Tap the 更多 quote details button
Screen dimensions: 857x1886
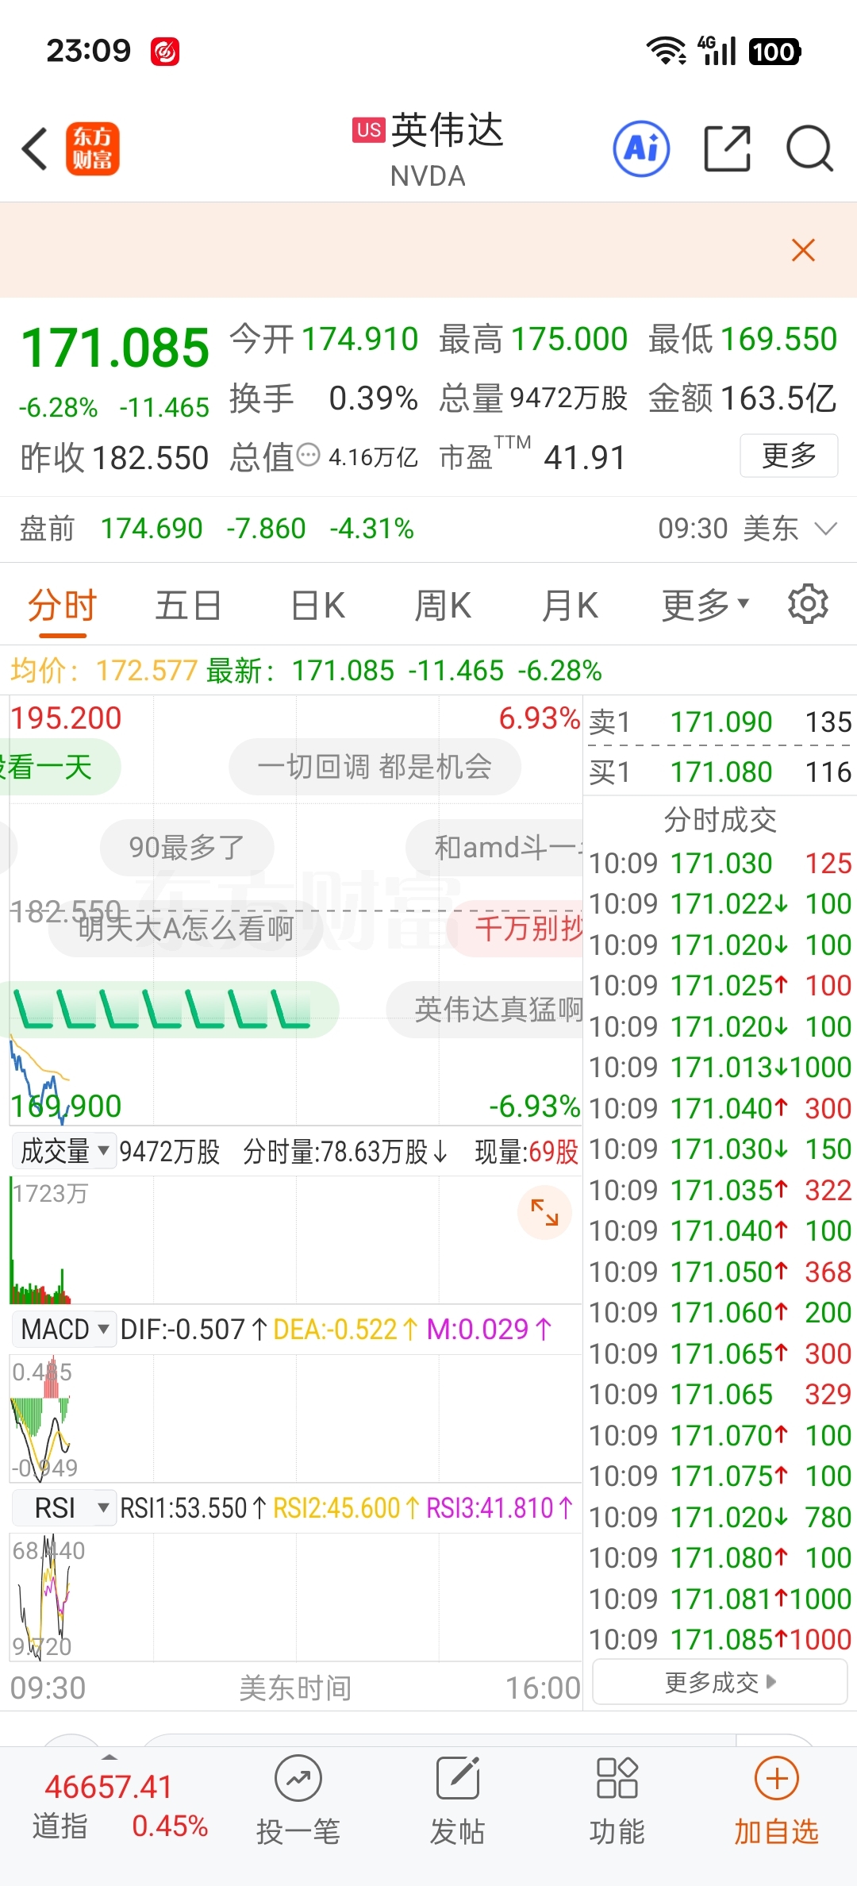tap(789, 455)
